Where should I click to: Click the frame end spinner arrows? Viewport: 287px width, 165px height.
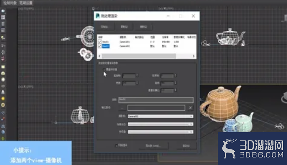pos(175,75)
